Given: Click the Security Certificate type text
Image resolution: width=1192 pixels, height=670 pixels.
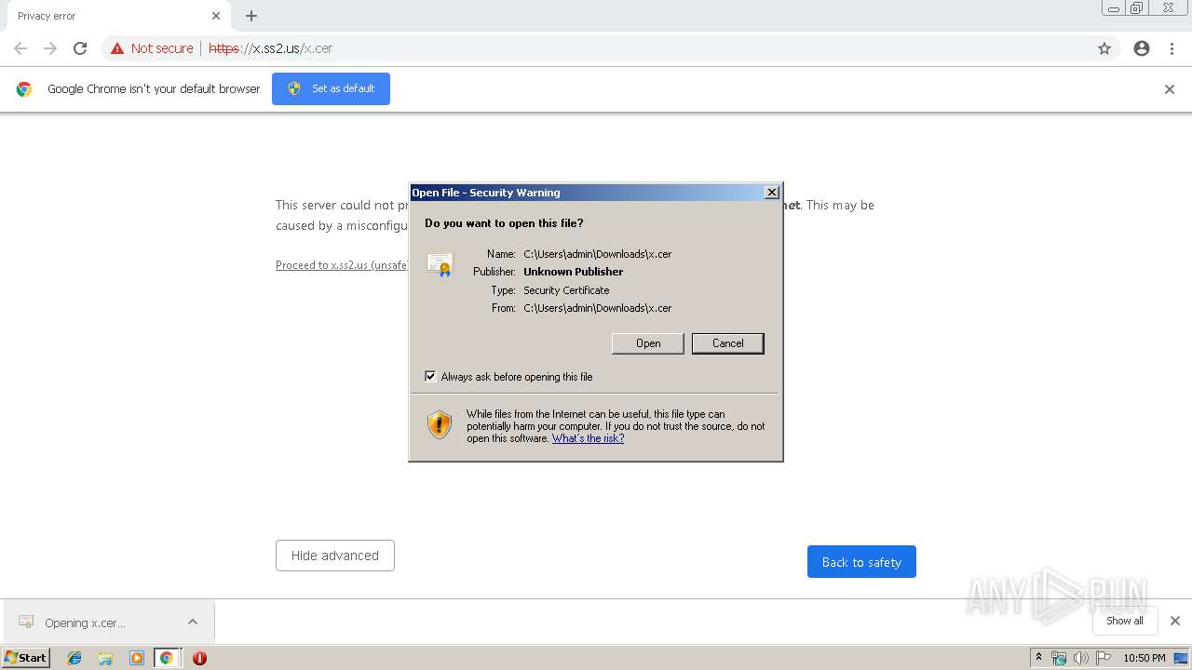Looking at the screenshot, I should pyautogui.click(x=566, y=290).
